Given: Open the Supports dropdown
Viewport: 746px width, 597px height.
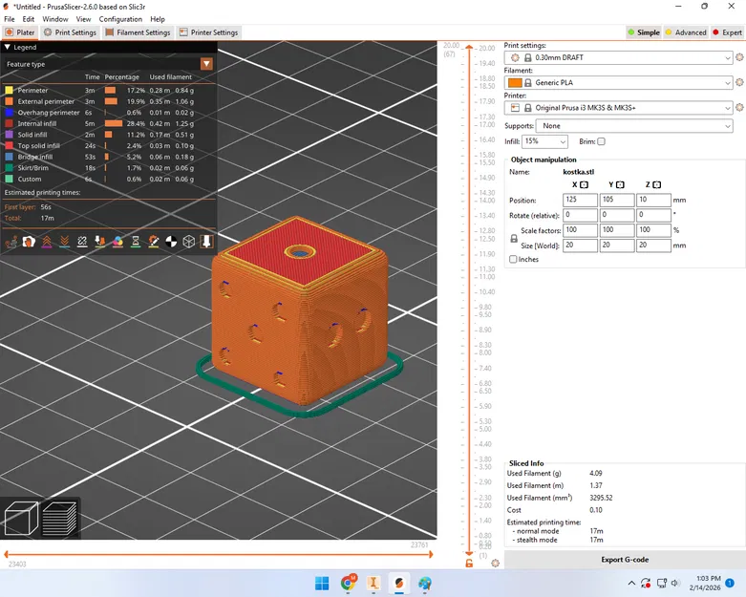Looking at the screenshot, I should (x=634, y=126).
